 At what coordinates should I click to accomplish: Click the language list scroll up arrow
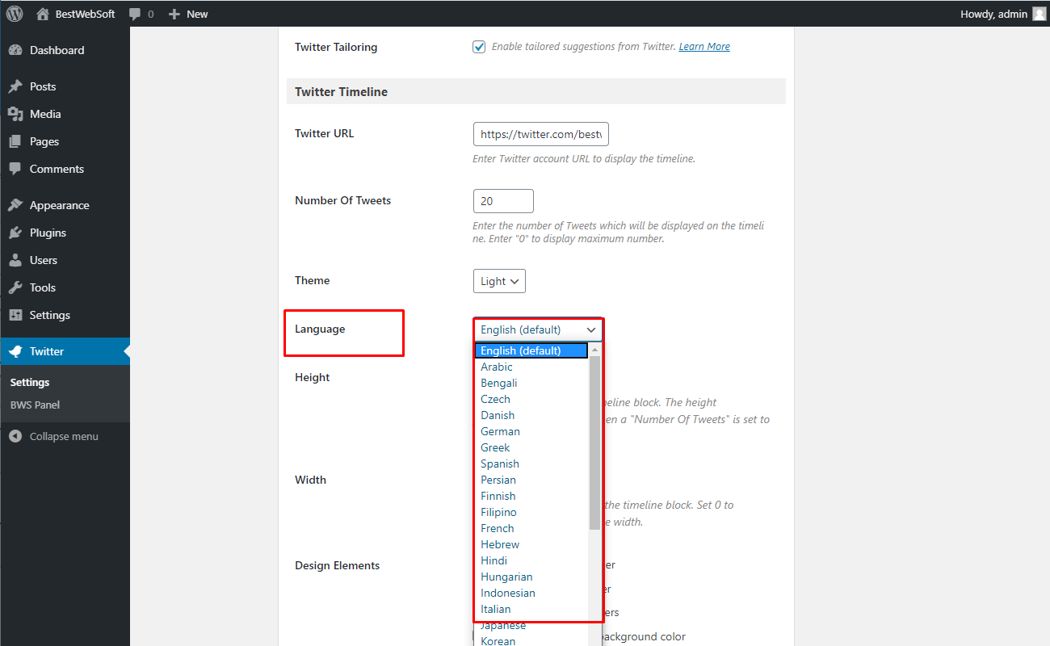coord(595,350)
